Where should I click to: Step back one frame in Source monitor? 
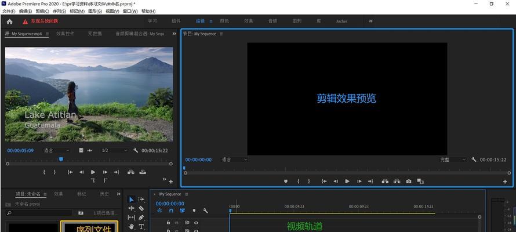pos(81,172)
